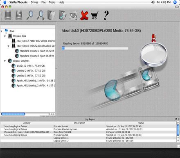
Task: Click the Status column header
Action: coord(141,123)
